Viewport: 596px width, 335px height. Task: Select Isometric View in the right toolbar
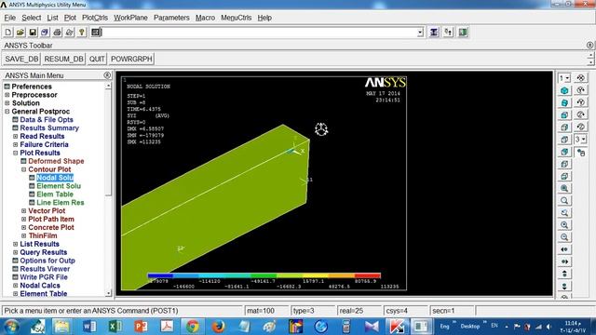click(564, 90)
